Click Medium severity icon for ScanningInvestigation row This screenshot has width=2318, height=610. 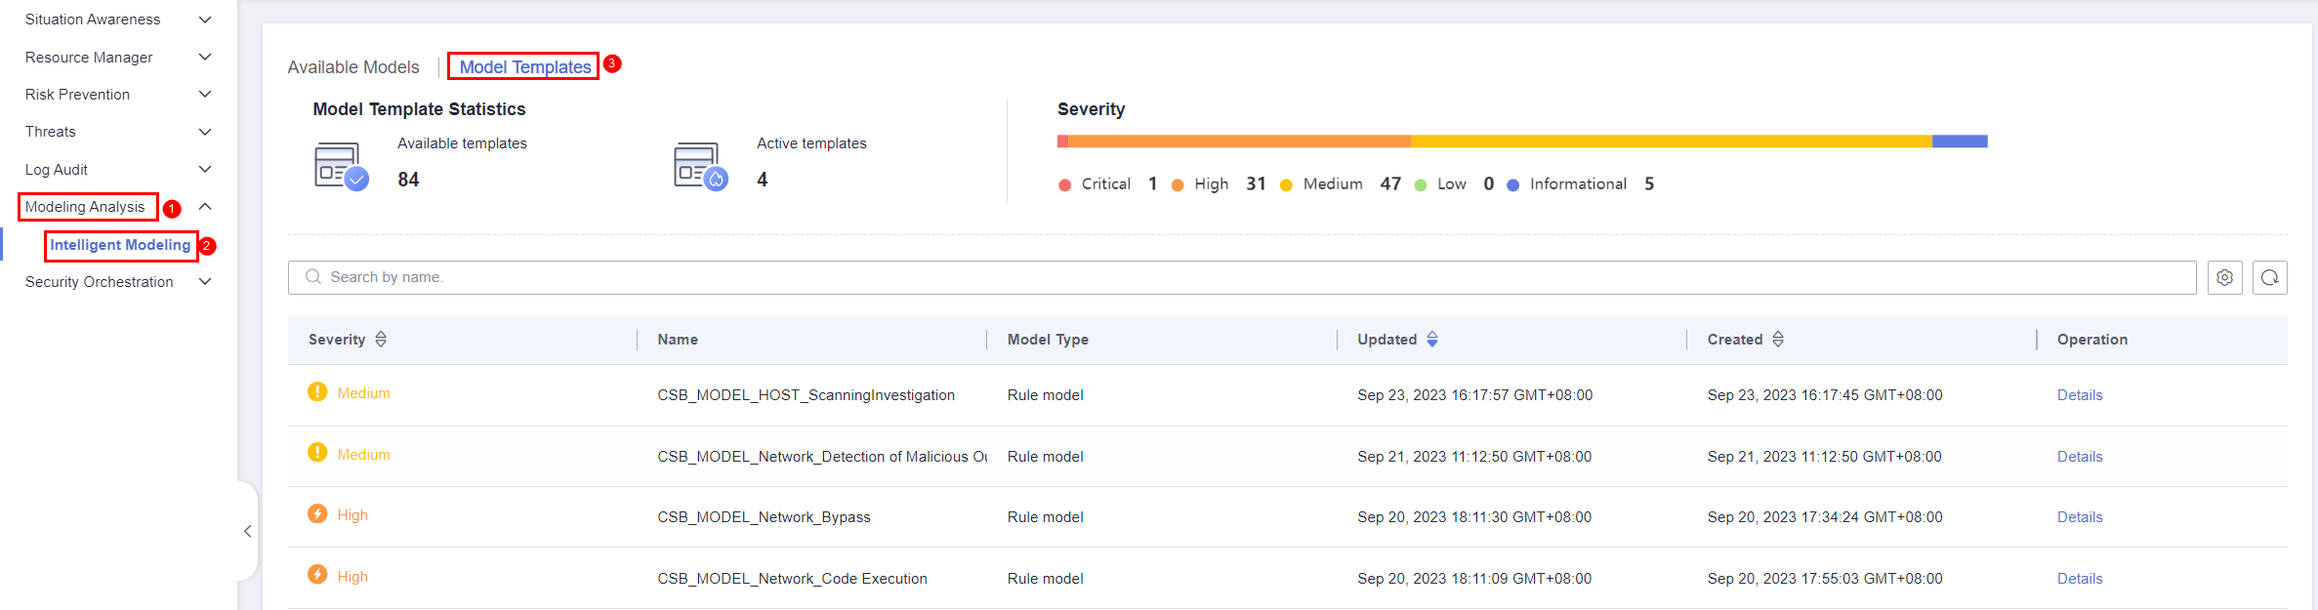[x=317, y=392]
